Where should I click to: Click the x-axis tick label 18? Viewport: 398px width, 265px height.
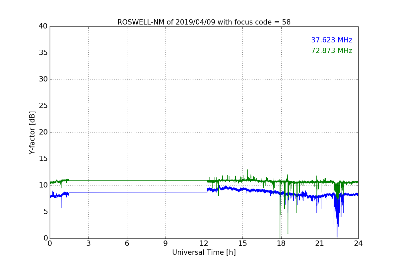point(281,243)
